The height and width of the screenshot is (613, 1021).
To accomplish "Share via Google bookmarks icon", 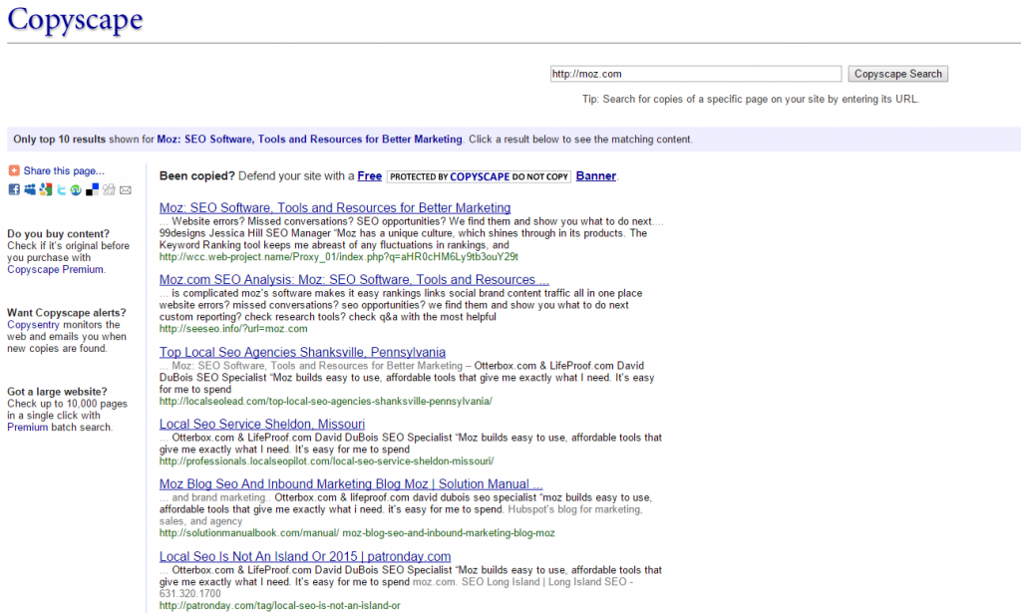I will coord(46,189).
